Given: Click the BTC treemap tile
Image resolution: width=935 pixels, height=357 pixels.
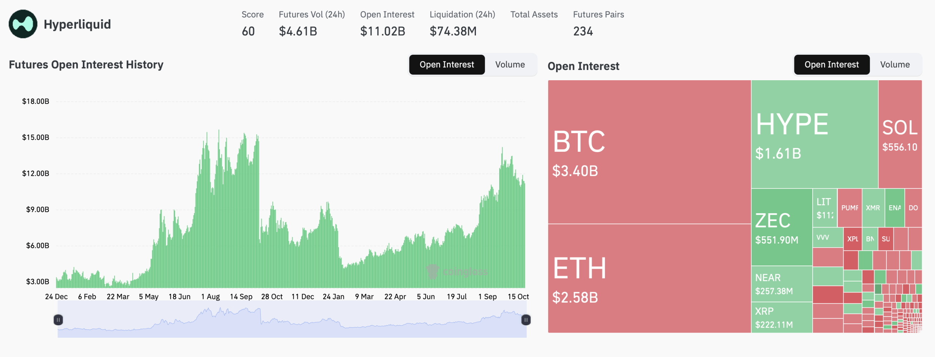Looking at the screenshot, I should coord(649,152).
